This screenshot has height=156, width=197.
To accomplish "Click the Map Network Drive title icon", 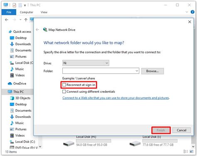I will coord(45,29).
